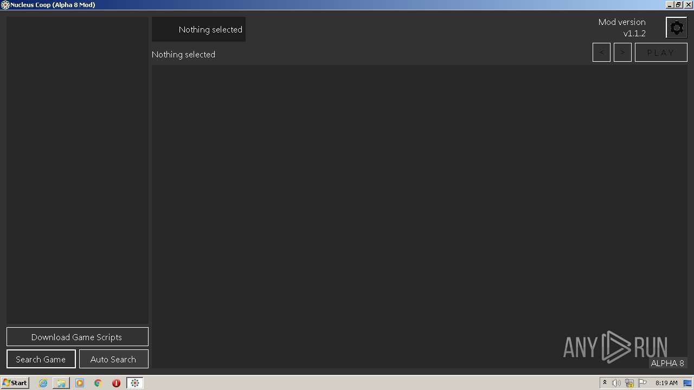Open Download Game Scripts
694x390 pixels.
pos(77,336)
